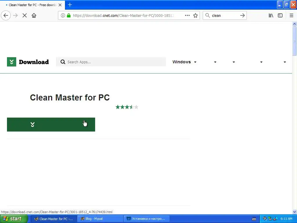The height and width of the screenshot is (223, 297).
Task: Open page actions three-dot menu
Action: (187, 15)
